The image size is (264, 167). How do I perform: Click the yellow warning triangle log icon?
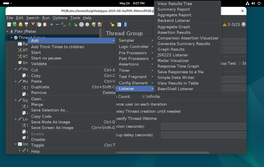(x=225, y=25)
